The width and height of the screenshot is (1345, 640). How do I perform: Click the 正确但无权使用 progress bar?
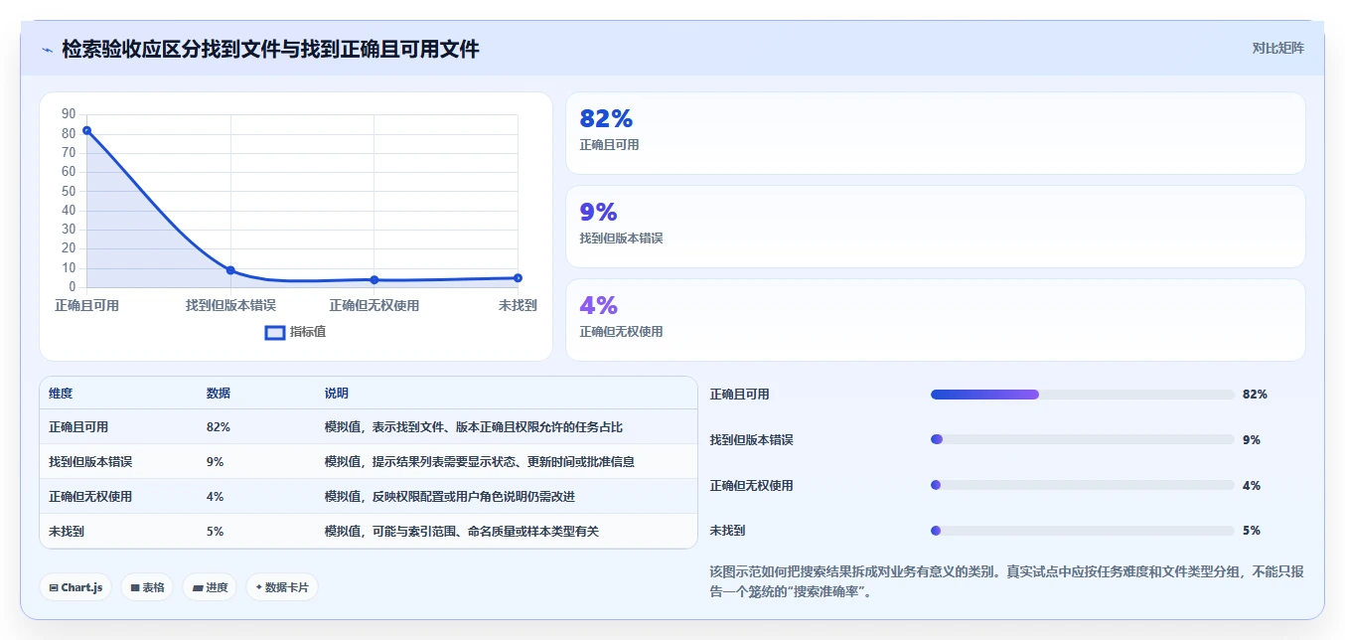pos(1083,485)
